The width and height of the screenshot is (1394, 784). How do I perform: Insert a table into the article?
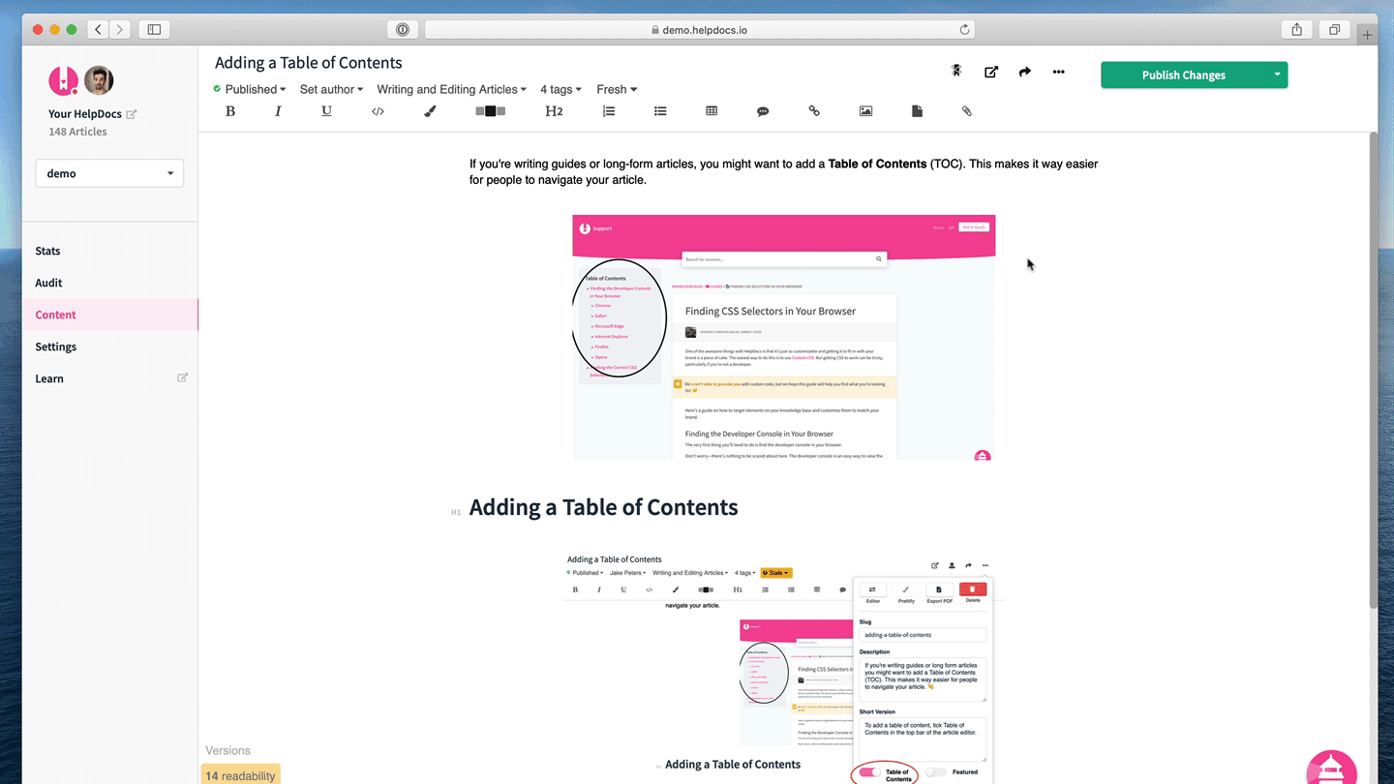click(x=712, y=111)
